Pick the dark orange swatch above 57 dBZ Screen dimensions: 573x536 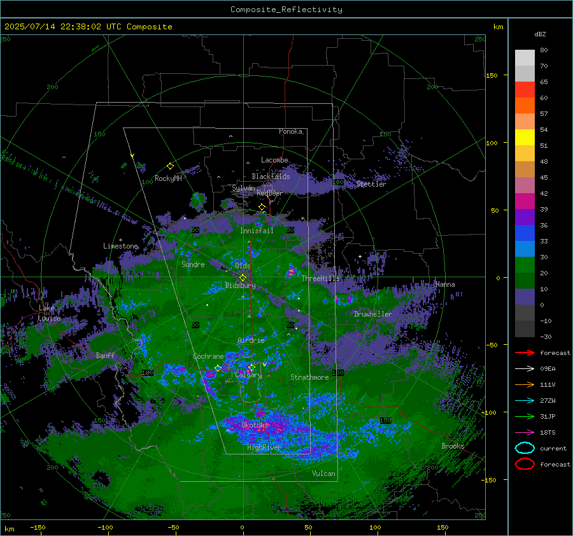(x=525, y=105)
